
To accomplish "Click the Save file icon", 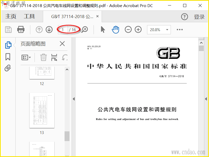I will point(8,30).
